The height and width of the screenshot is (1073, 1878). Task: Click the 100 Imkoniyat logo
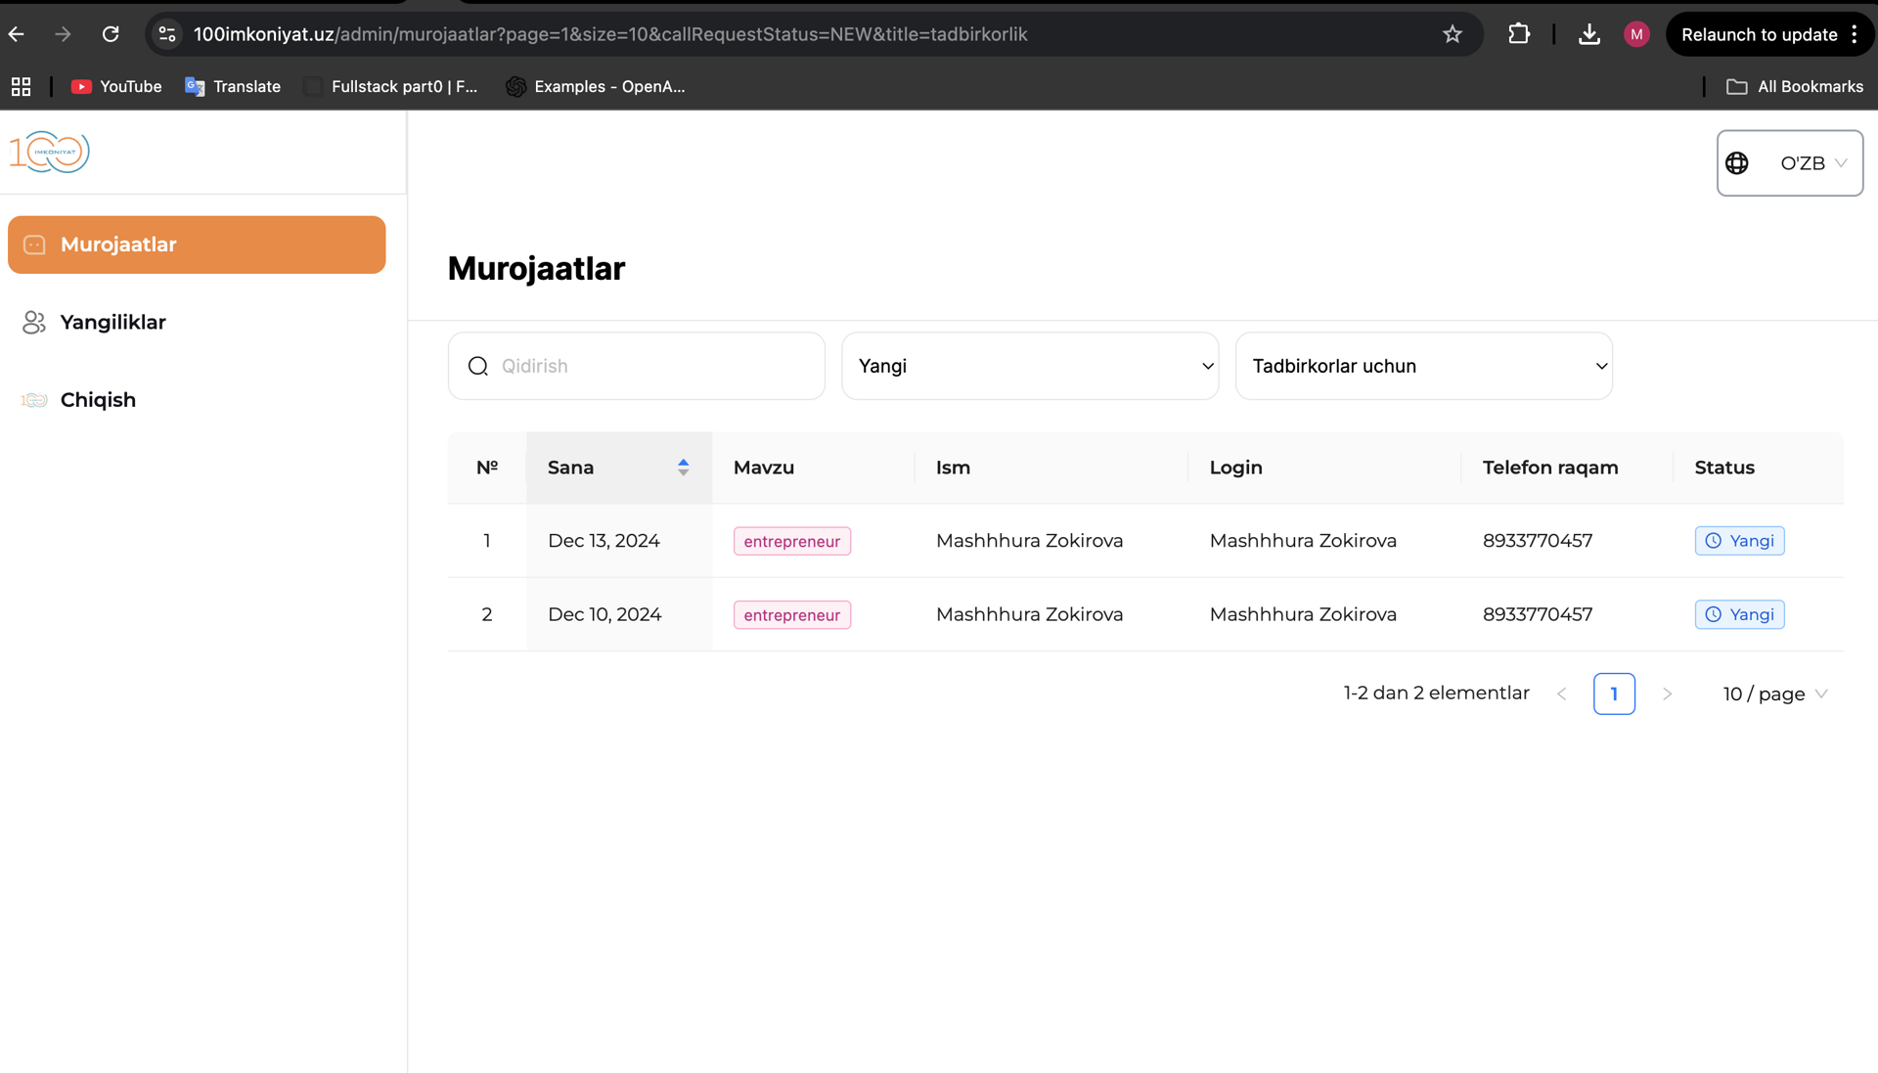50,152
